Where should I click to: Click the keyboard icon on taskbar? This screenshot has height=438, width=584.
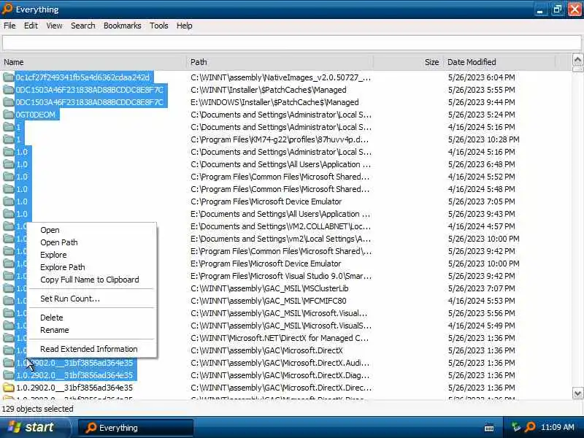489,428
